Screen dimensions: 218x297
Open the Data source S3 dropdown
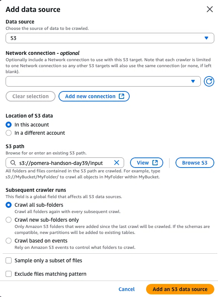click(110, 38)
